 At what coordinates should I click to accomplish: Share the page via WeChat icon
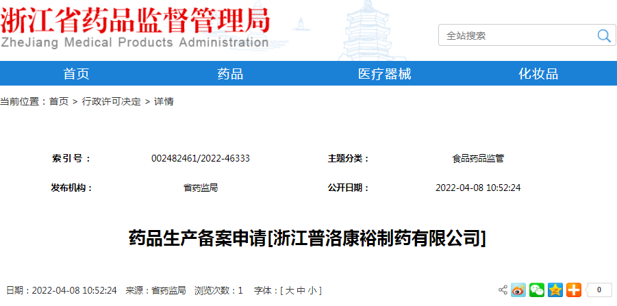point(537,290)
